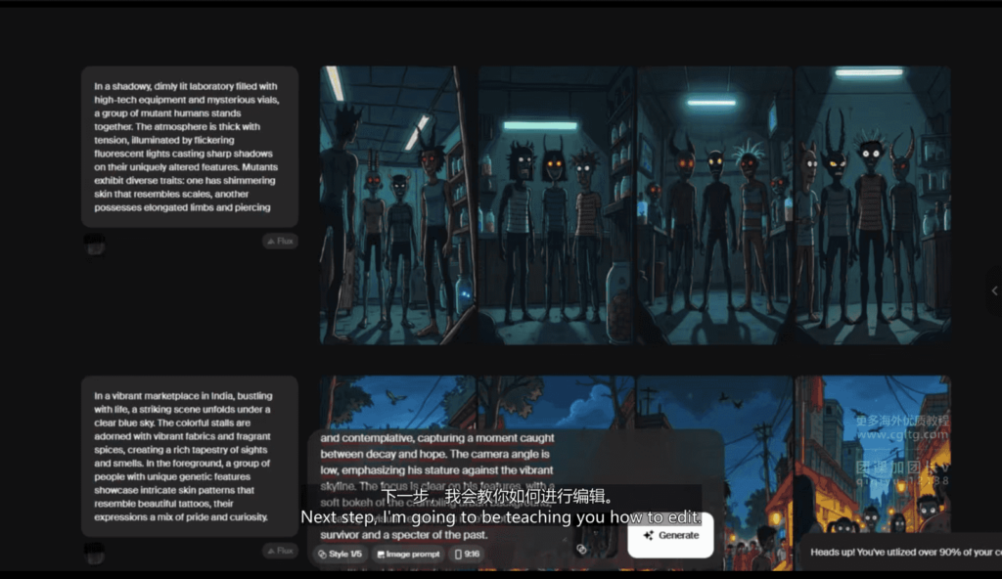Click the Flux badge under the marketplace prompt
Viewport: 1002px width, 579px height.
click(280, 551)
